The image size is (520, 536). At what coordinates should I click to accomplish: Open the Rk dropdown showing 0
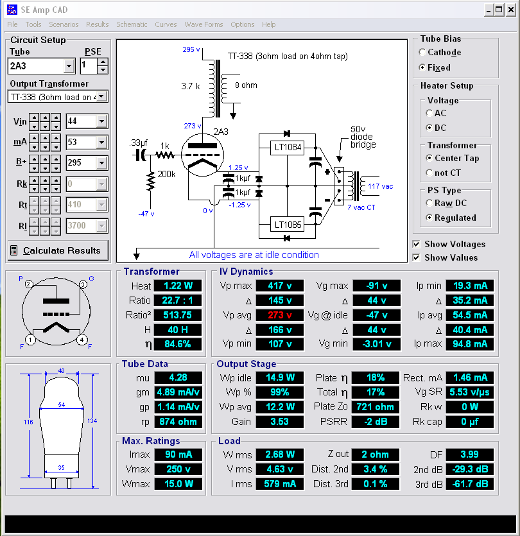(101, 184)
